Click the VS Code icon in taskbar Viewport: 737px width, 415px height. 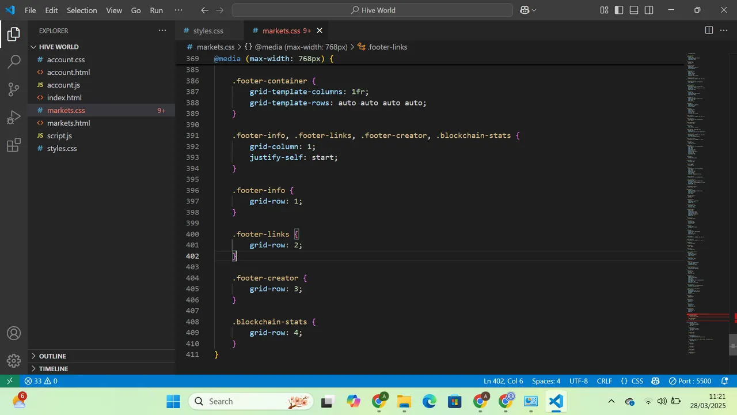(x=556, y=402)
